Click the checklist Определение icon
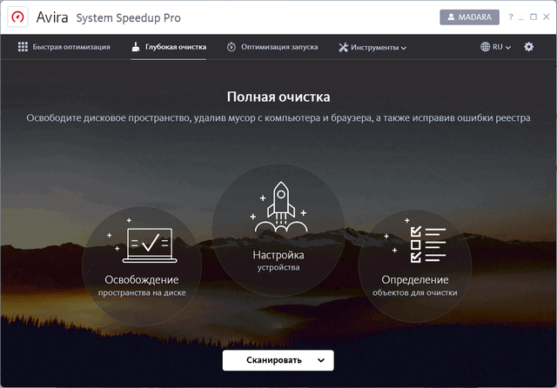 point(427,245)
